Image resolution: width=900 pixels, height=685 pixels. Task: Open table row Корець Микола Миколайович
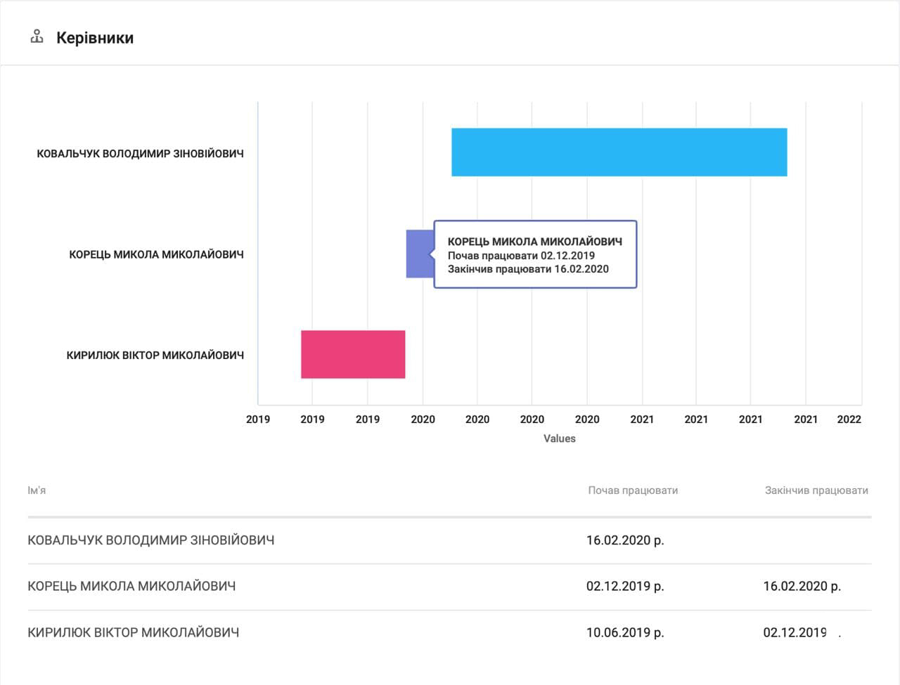coord(131,586)
